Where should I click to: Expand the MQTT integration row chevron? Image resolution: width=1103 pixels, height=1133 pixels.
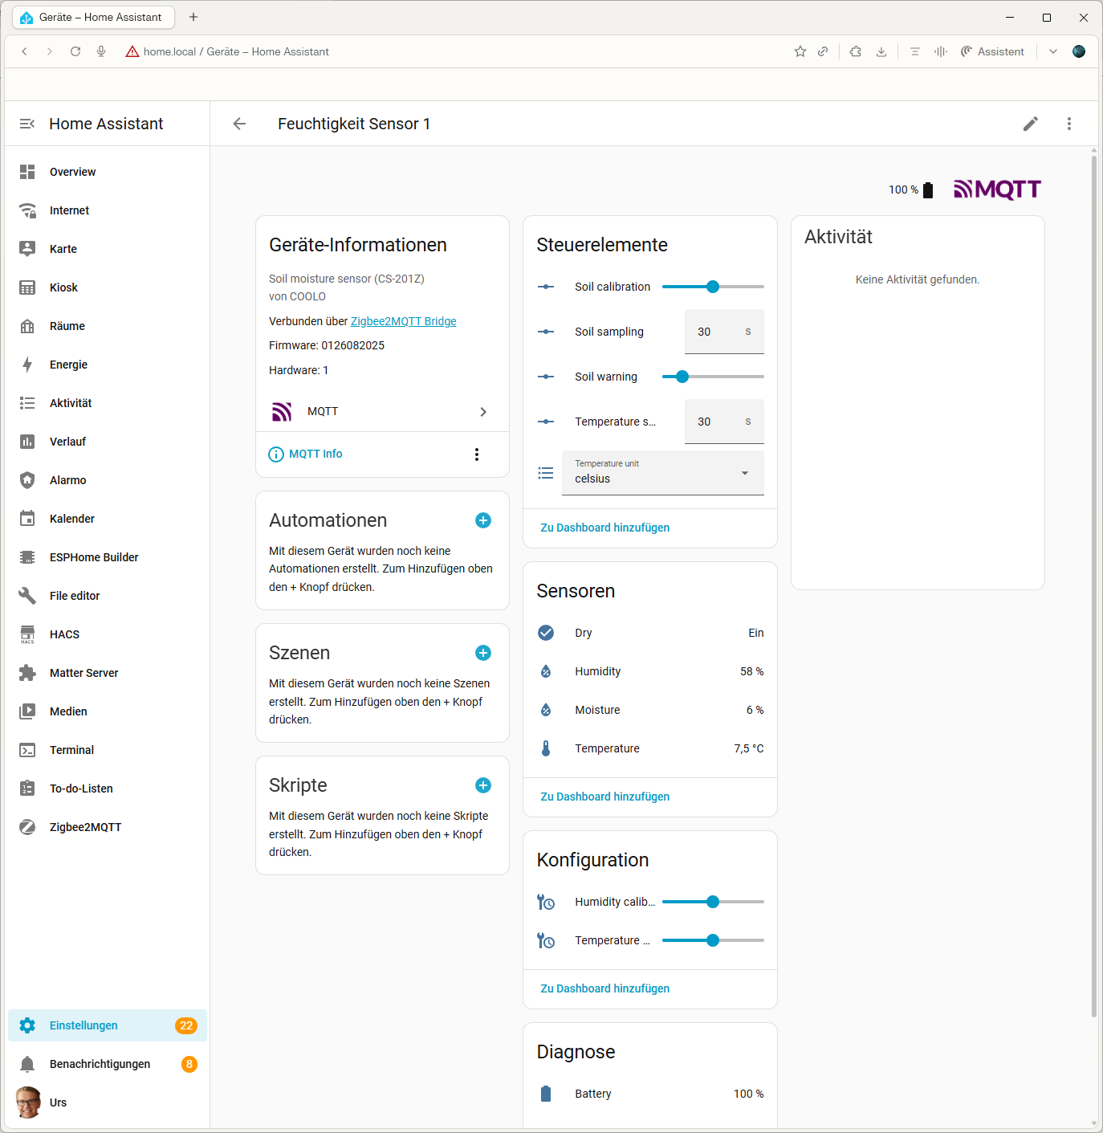pos(482,412)
